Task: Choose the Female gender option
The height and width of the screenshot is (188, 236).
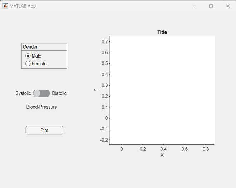Action: (28, 64)
